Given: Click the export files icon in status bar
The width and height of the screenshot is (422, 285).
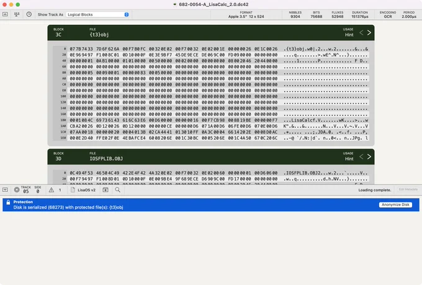Looking at the screenshot, I should tap(105, 189).
